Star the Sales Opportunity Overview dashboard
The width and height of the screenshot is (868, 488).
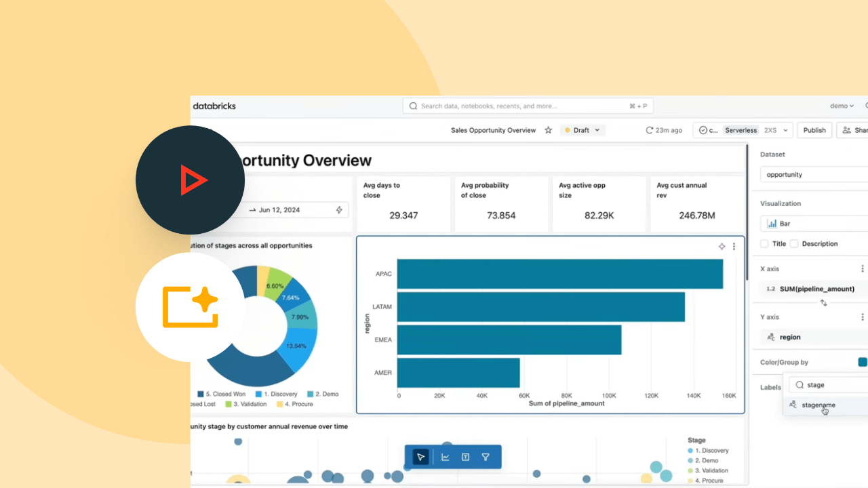[x=549, y=130]
